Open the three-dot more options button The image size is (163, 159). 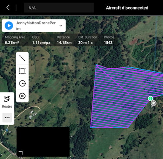(x=7, y=118)
